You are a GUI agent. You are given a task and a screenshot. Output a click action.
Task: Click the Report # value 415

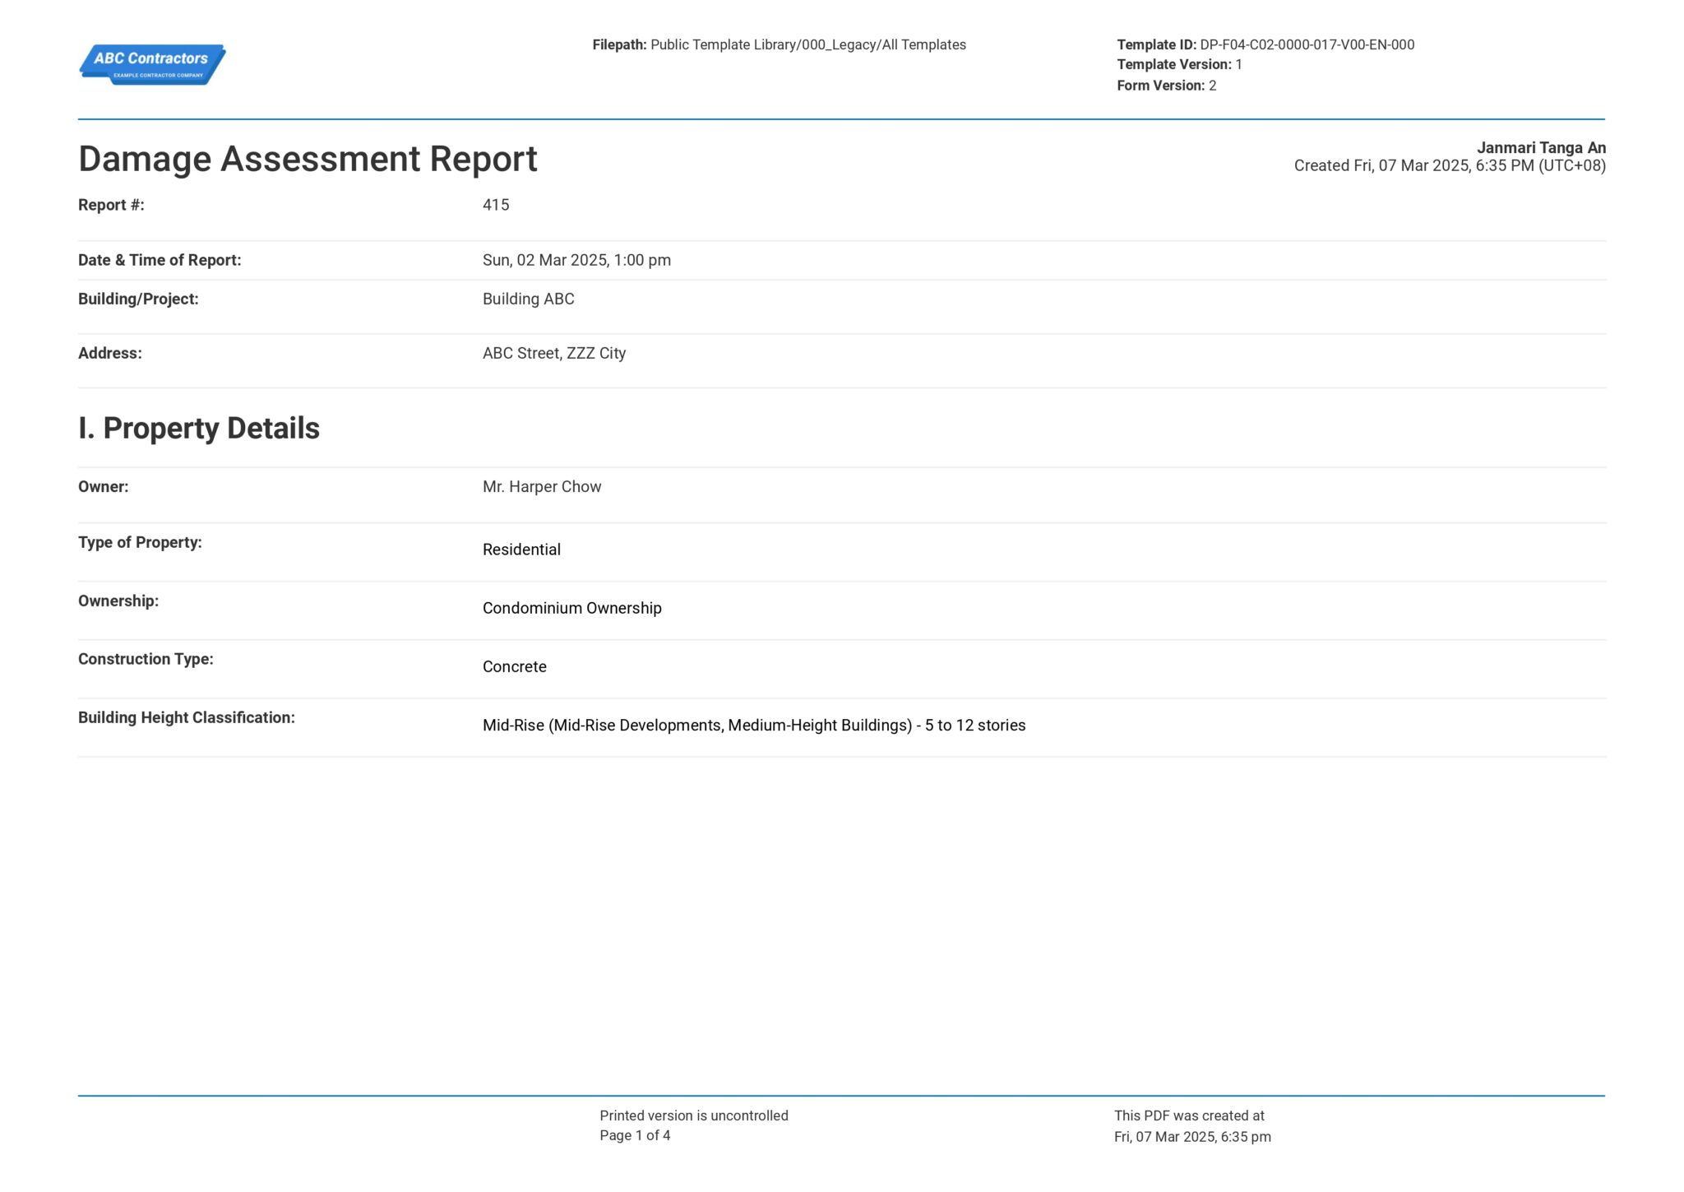coord(496,205)
